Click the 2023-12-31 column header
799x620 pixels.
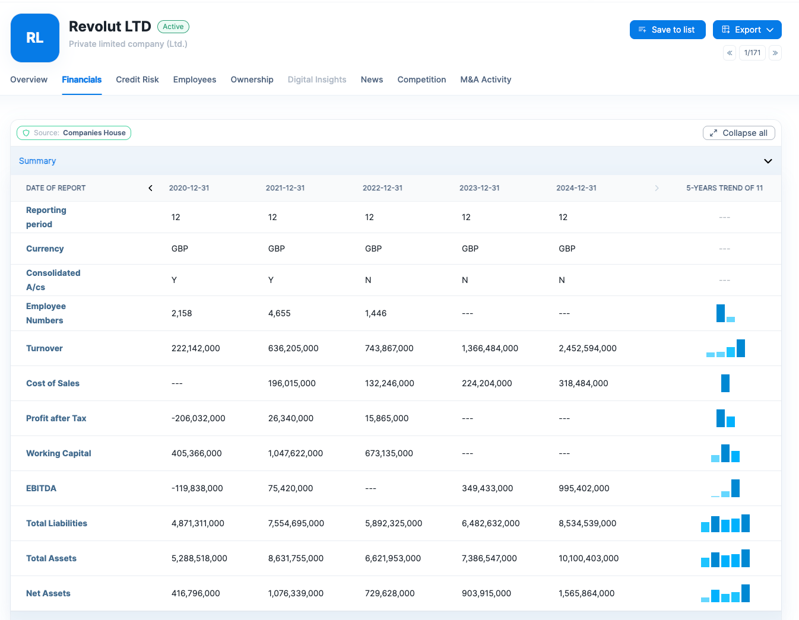[x=480, y=188]
